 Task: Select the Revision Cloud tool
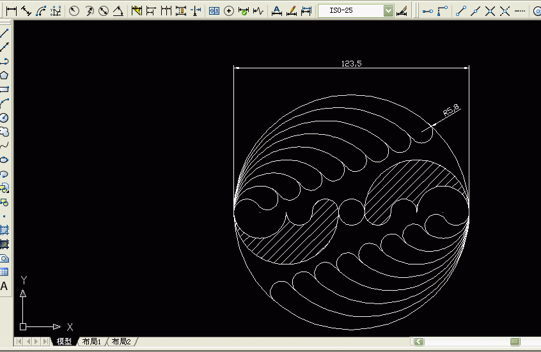[4, 132]
